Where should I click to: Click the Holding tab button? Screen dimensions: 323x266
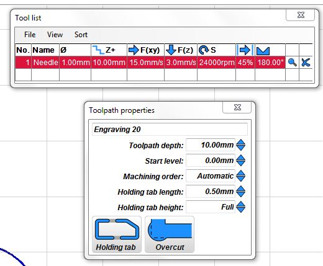tap(117, 234)
